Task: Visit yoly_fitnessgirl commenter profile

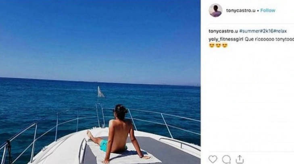Action: point(226,39)
